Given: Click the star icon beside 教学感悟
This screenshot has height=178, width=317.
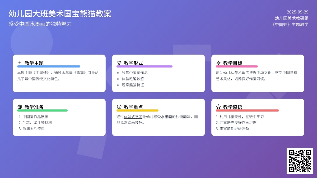Looking at the screenshot, I should (218, 107).
